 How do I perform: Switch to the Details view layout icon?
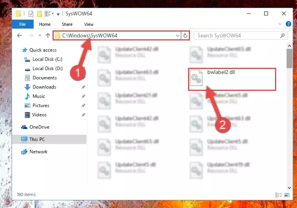coord(278,195)
